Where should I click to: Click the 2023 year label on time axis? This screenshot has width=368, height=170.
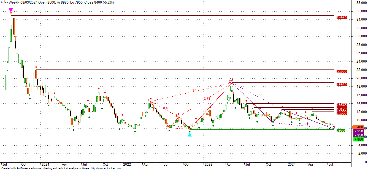(208, 165)
